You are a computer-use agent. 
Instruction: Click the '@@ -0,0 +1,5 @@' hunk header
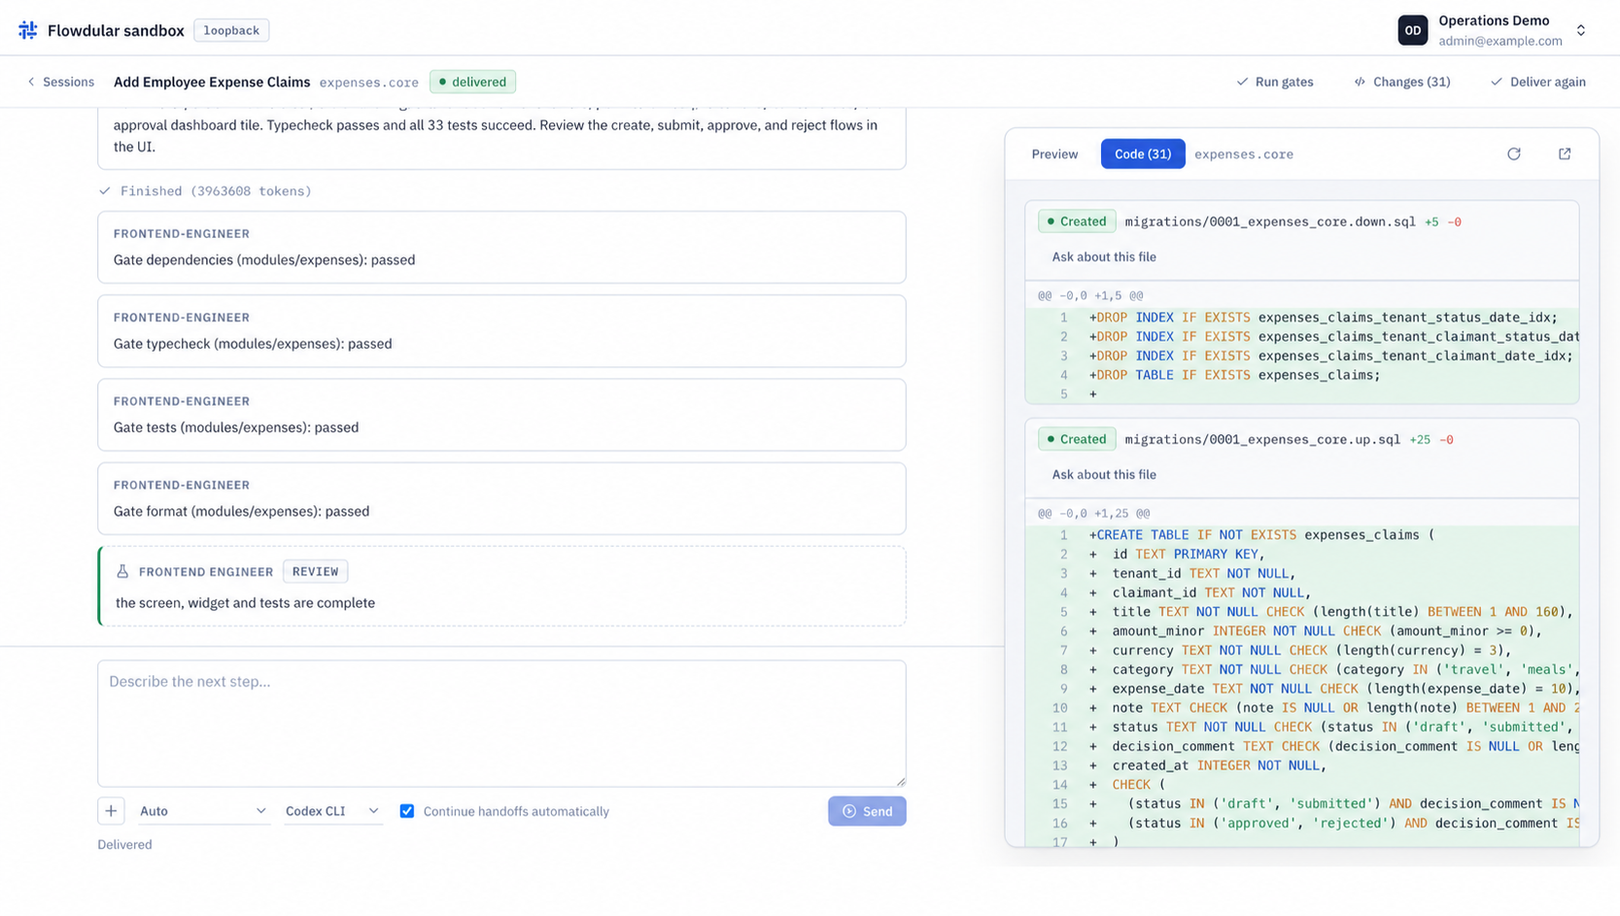(1090, 295)
